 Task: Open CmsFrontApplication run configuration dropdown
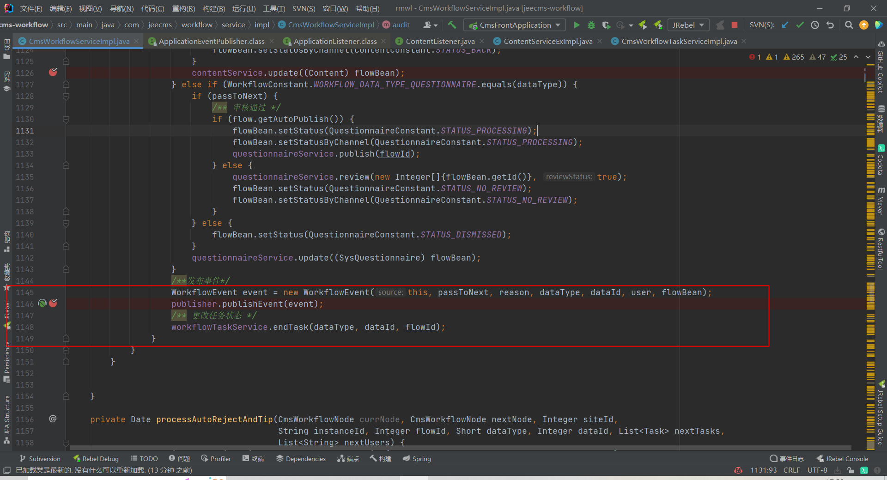pyautogui.click(x=515, y=25)
